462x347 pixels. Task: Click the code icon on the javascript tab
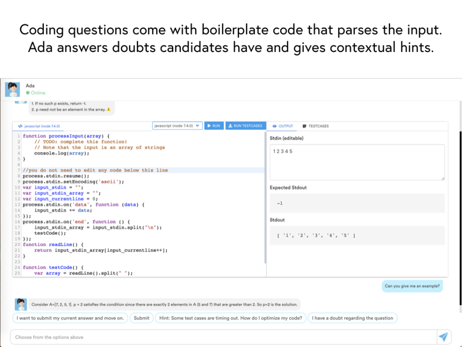[x=20, y=126]
